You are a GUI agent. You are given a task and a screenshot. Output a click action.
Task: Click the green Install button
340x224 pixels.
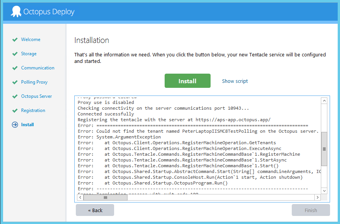[x=188, y=81]
